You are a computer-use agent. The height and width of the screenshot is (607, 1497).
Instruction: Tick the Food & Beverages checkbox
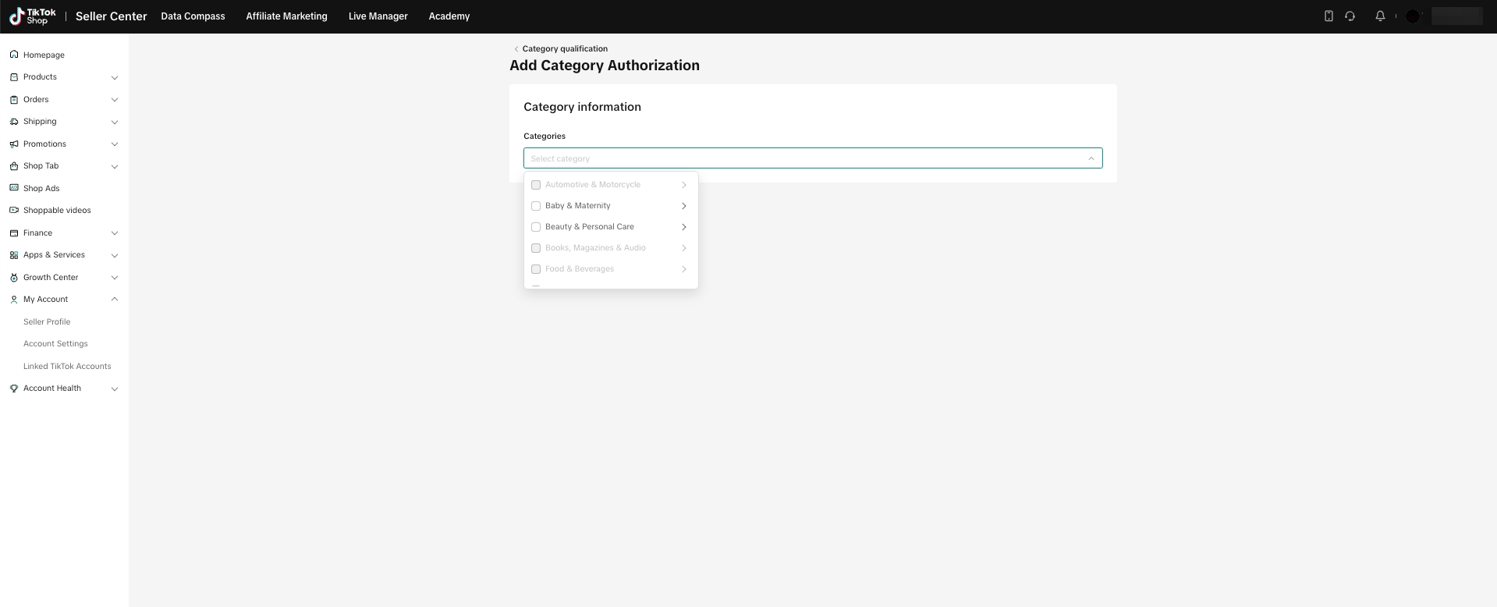pyautogui.click(x=536, y=269)
